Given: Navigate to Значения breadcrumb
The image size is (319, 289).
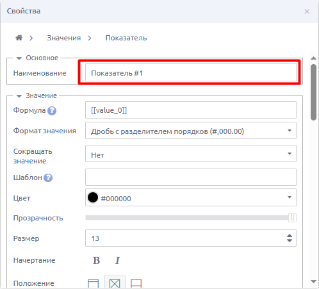Looking at the screenshot, I should click(64, 38).
